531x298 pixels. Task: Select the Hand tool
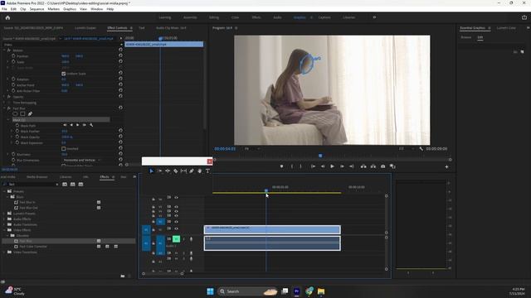click(x=199, y=171)
